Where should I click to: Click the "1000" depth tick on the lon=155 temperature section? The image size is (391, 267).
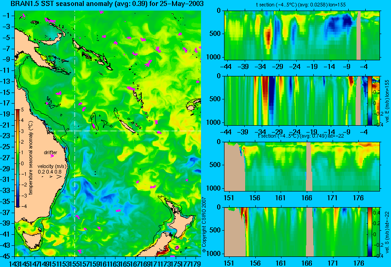(214, 57)
